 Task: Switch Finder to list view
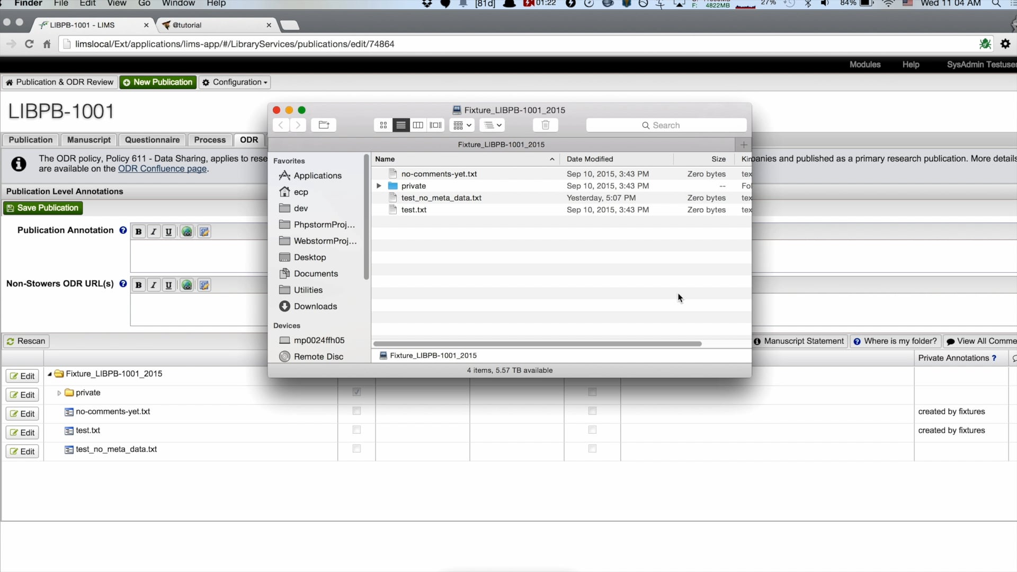pyautogui.click(x=401, y=126)
